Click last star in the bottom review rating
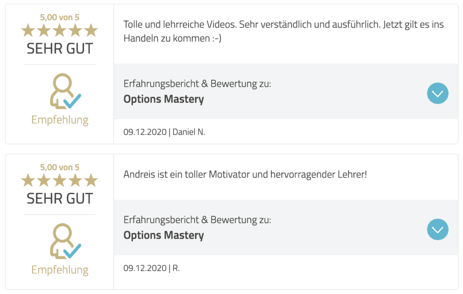 pos(91,180)
